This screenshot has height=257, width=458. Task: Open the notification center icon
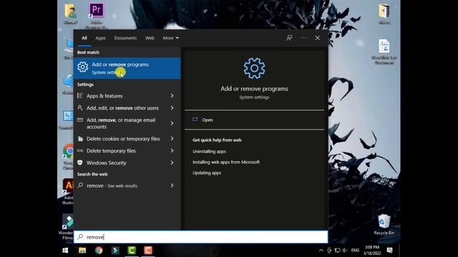[389, 251]
